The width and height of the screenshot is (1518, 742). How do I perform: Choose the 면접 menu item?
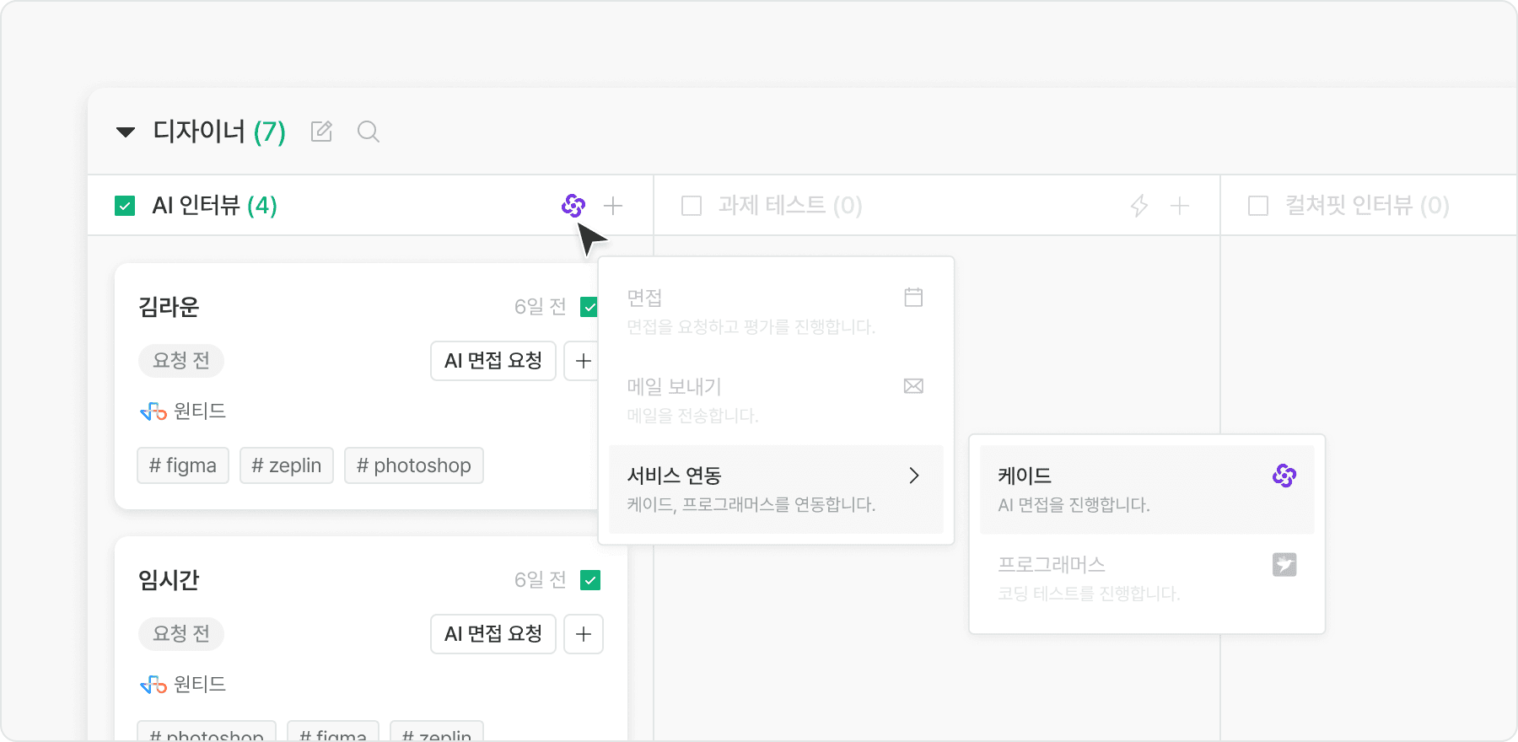(776, 312)
